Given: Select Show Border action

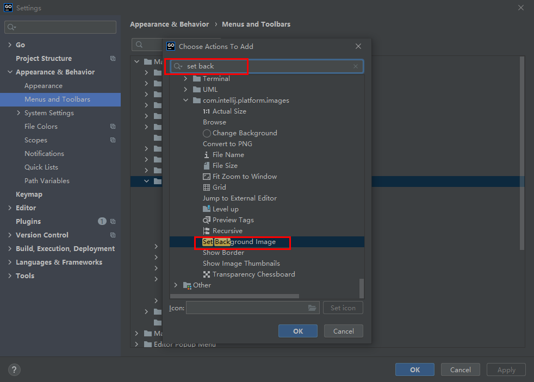Looking at the screenshot, I should coord(223,253).
